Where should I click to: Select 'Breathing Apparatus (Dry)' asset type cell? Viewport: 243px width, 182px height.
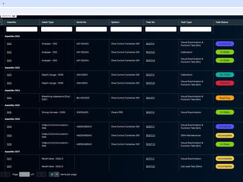pos(57,98)
